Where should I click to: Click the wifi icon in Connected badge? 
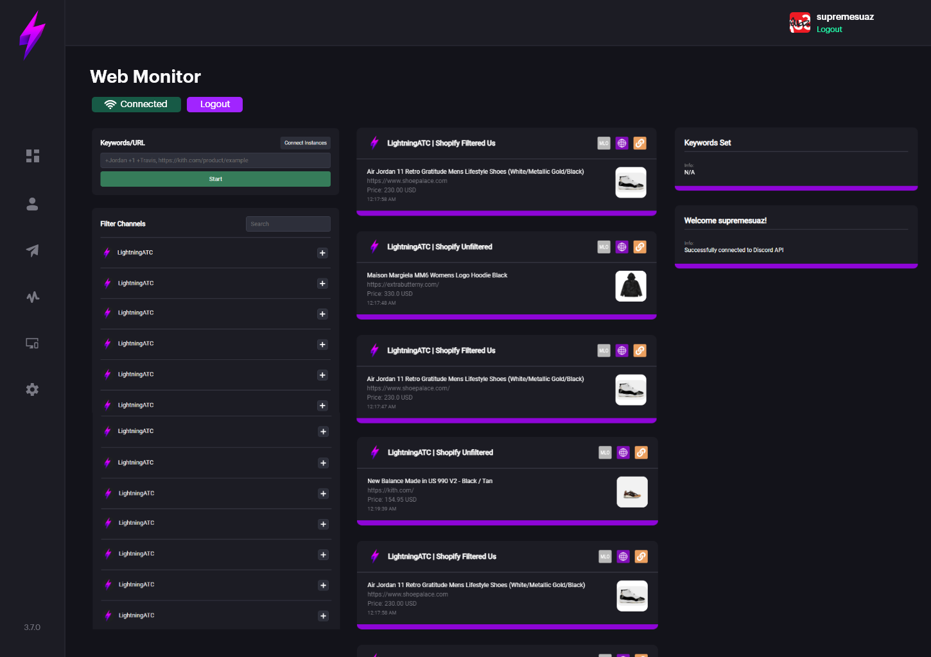[x=110, y=105]
